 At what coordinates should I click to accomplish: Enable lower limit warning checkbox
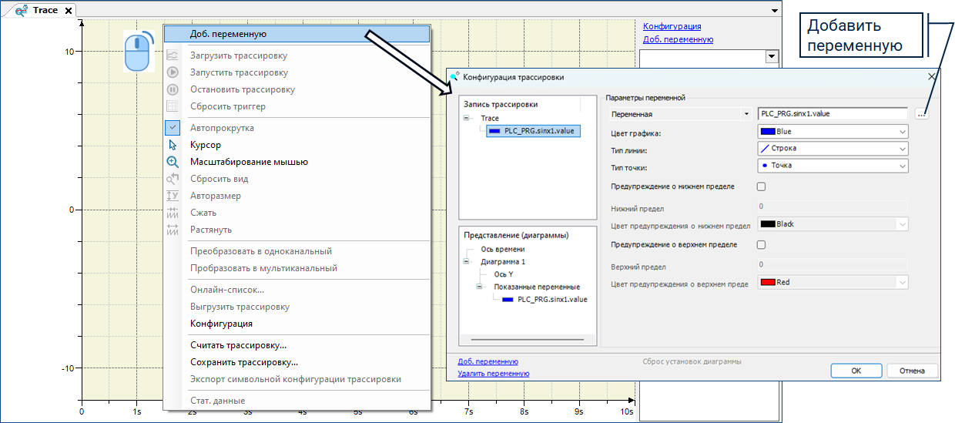[x=761, y=186]
